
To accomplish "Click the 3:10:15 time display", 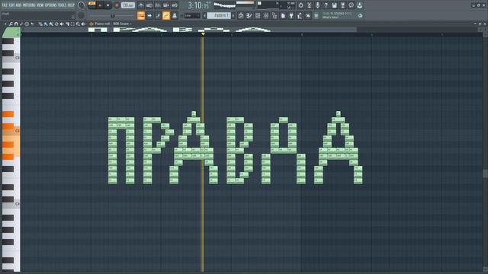I will click(x=200, y=5).
